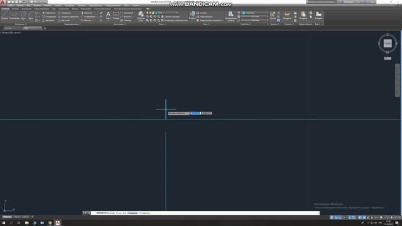This screenshot has height=226, width=402.
Task: Click the Перенести (Move) tool
Action: [49, 13]
